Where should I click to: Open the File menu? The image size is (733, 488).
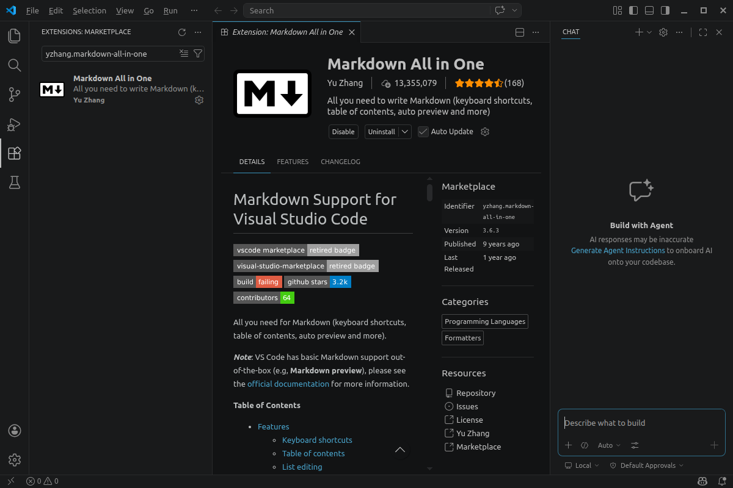pos(32,10)
